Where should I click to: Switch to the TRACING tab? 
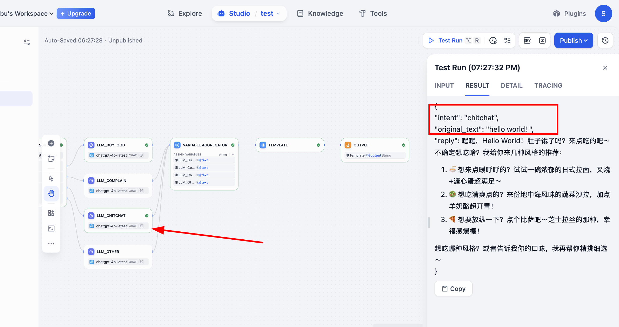[x=548, y=85]
